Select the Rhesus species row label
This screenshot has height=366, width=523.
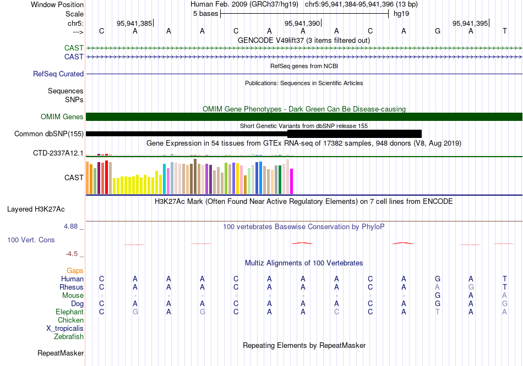pyautogui.click(x=72, y=287)
